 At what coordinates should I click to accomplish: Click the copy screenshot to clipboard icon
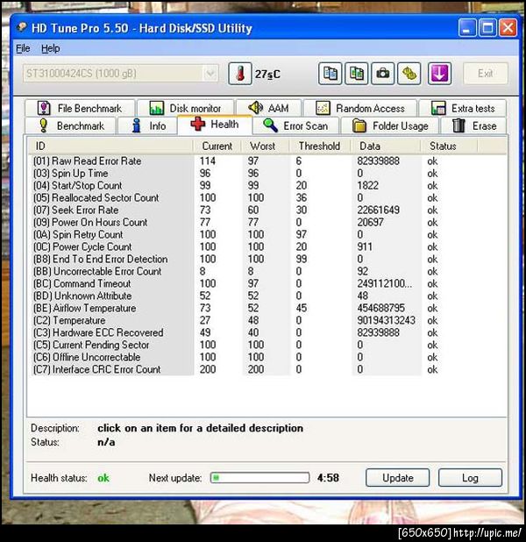tap(356, 74)
